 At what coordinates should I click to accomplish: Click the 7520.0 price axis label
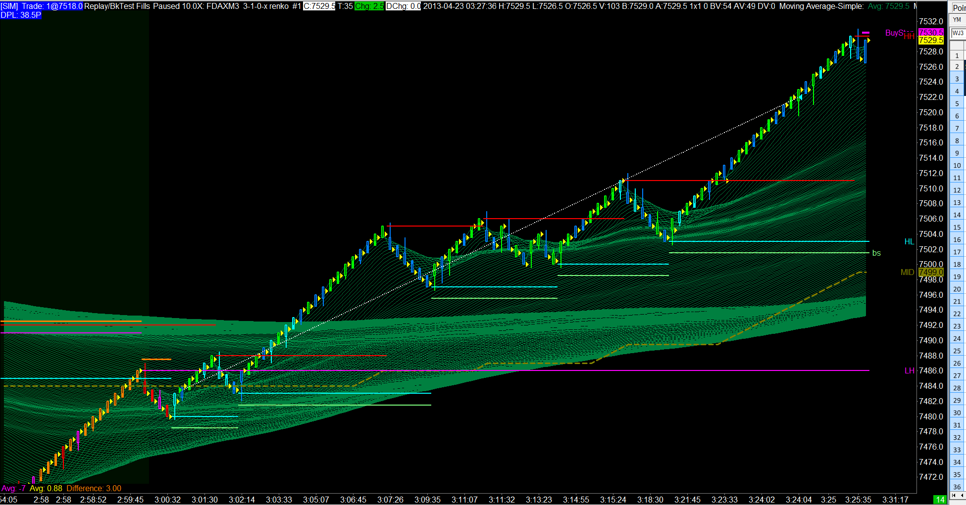click(x=931, y=112)
